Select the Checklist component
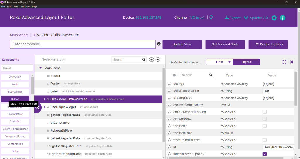 15,121
